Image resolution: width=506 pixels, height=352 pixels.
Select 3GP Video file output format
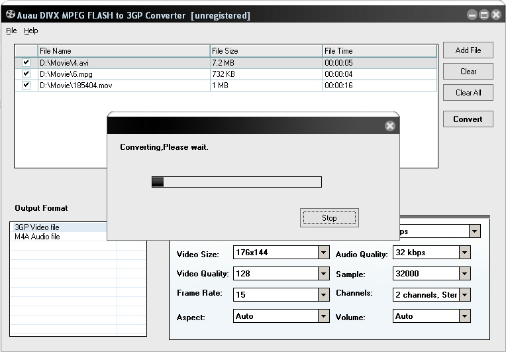pos(37,227)
